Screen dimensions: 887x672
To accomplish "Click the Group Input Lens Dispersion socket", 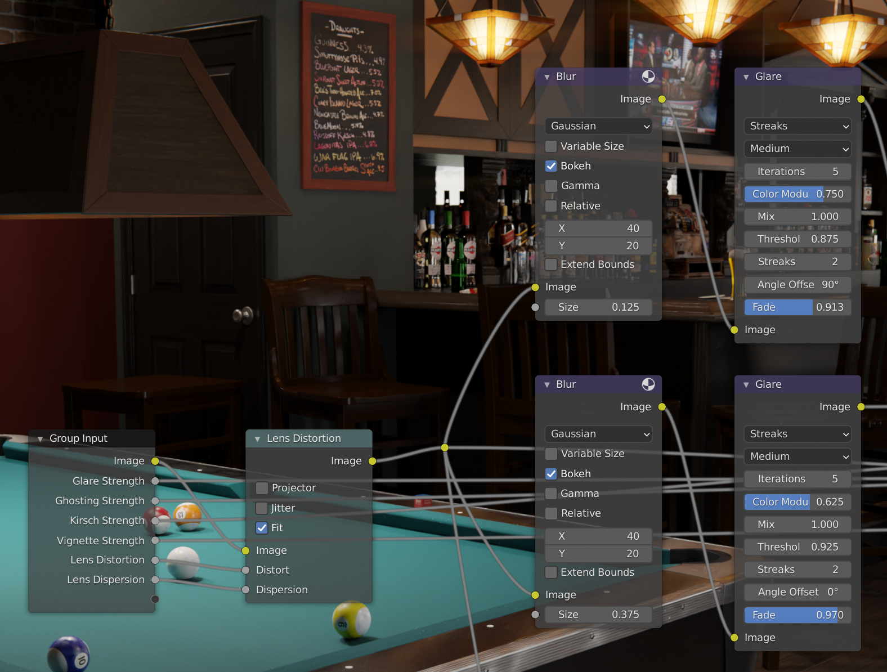I will [x=155, y=580].
